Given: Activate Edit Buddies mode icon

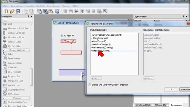Looking at the screenshot, I should click(51, 11).
